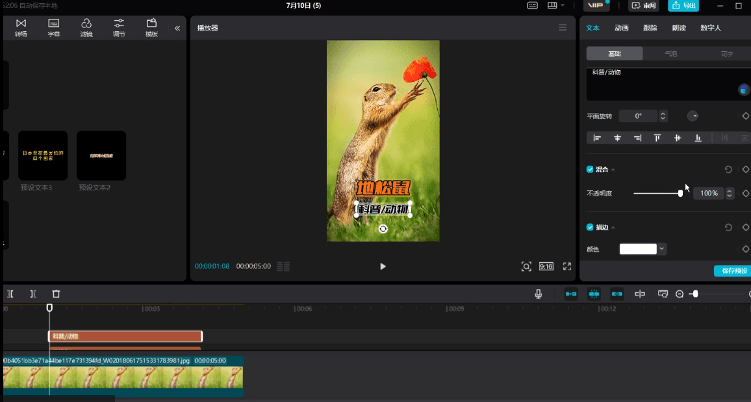This screenshot has width=751, height=402.
Task: Click the microphone record icon
Action: (539, 294)
